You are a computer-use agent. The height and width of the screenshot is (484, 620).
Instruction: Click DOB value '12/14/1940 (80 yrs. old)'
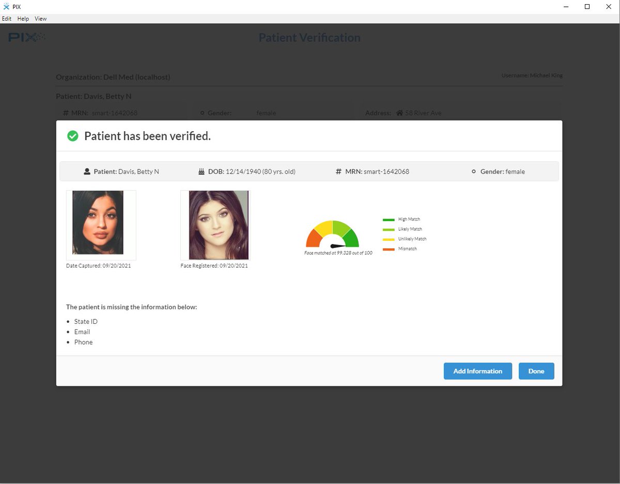261,171
